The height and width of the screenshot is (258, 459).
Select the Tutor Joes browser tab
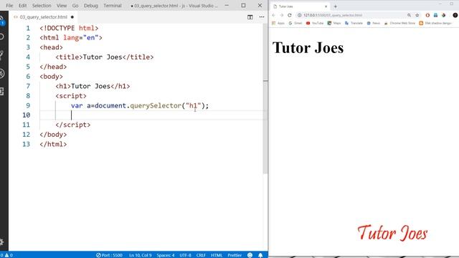(300, 6)
